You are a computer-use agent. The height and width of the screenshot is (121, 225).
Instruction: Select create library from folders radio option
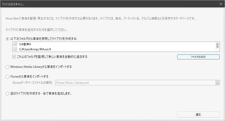pos(7,39)
